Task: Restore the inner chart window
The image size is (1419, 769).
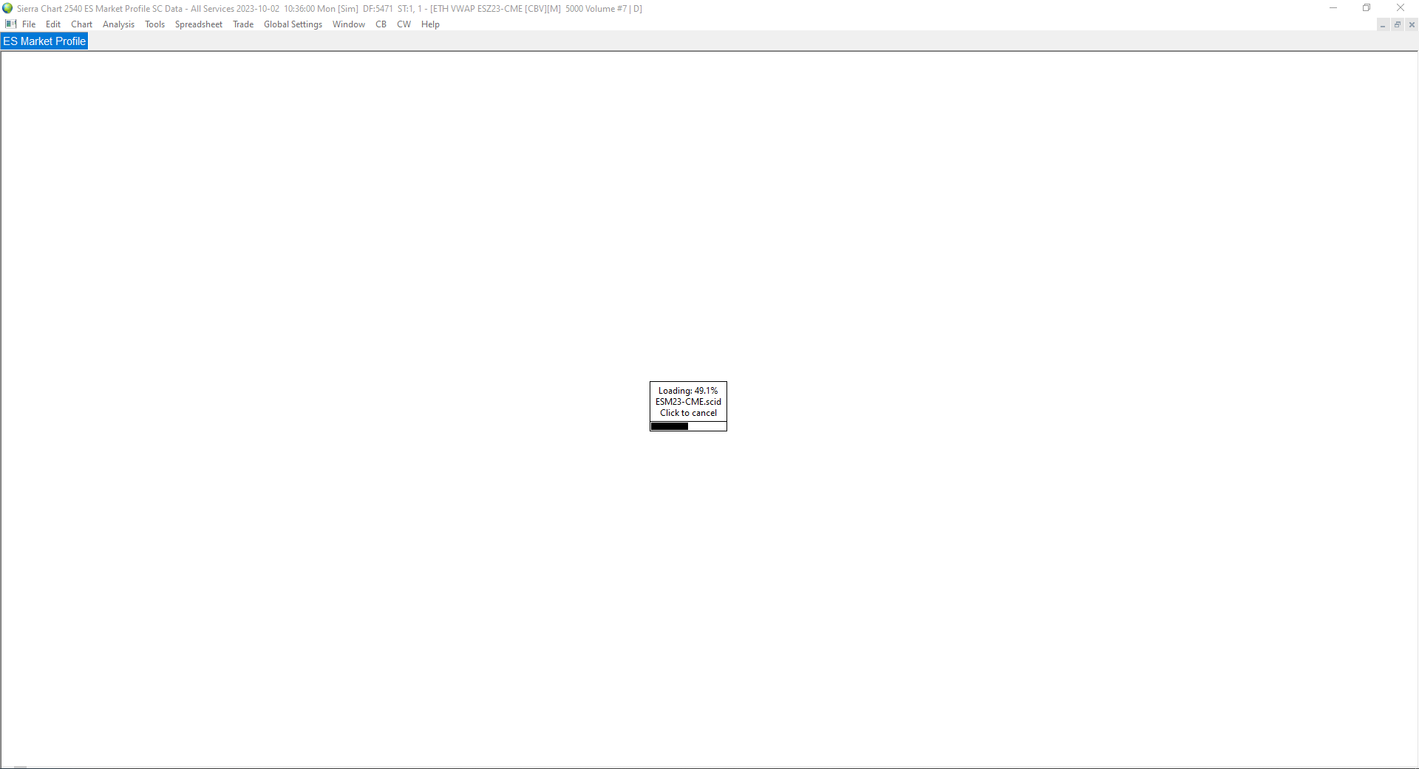Action: (x=1398, y=25)
